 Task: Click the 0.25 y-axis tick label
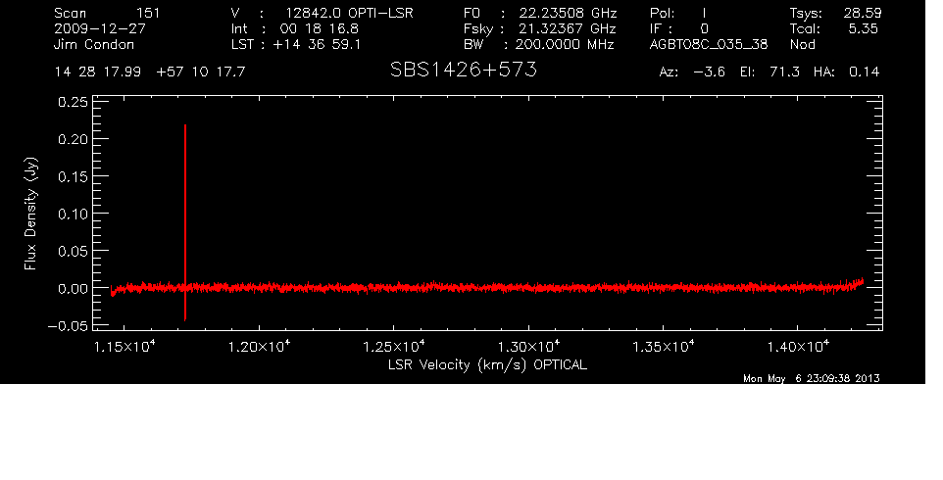(x=73, y=102)
